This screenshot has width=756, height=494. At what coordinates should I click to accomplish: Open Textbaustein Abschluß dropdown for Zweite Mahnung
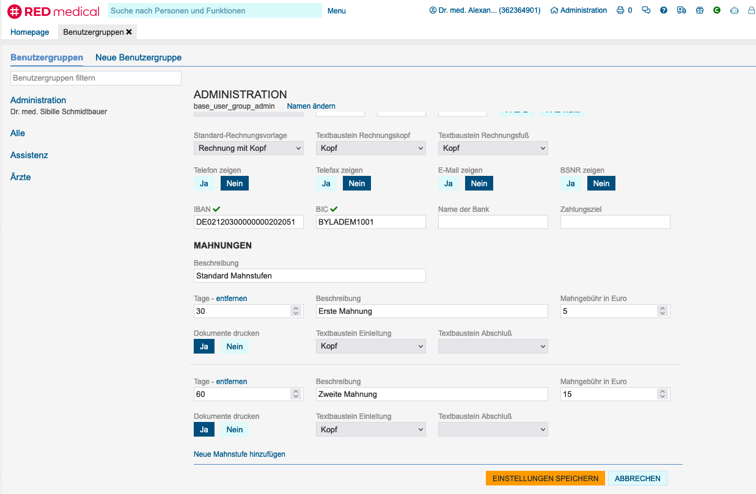click(493, 429)
